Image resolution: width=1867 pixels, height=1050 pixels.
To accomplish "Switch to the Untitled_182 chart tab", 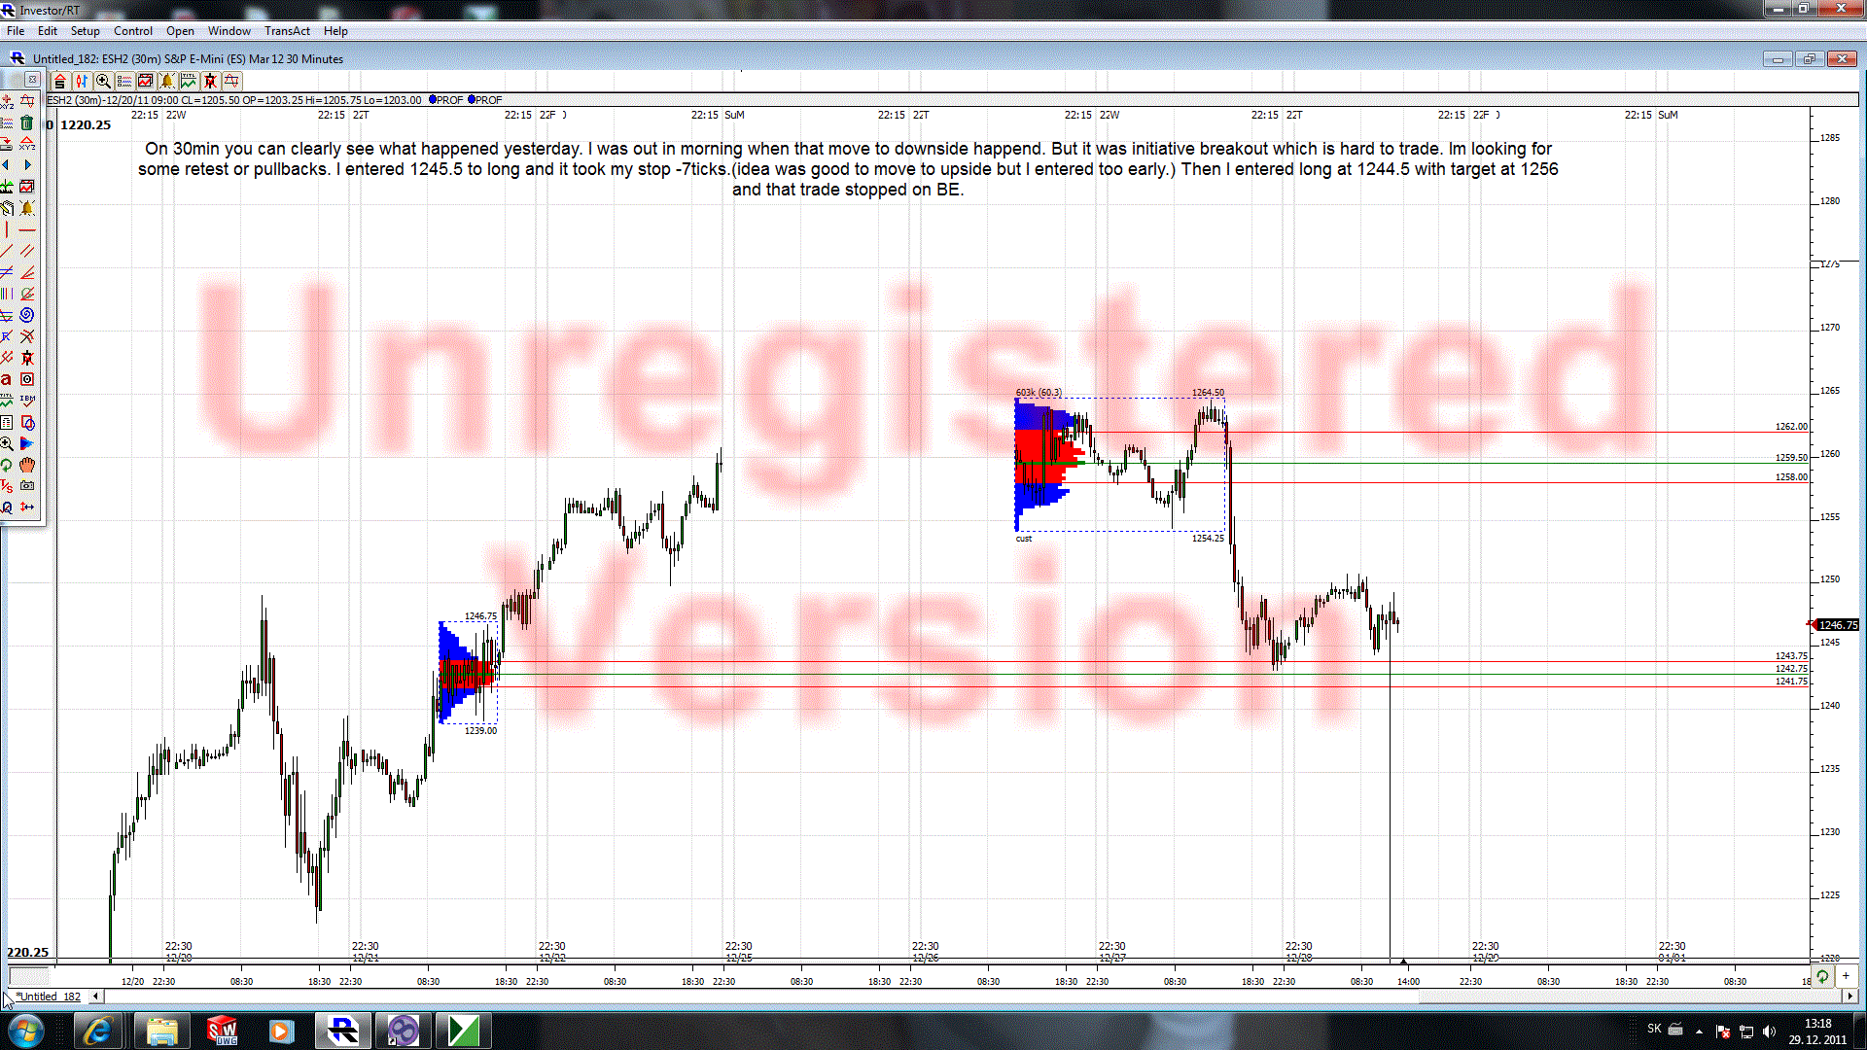I will pyautogui.click(x=49, y=997).
